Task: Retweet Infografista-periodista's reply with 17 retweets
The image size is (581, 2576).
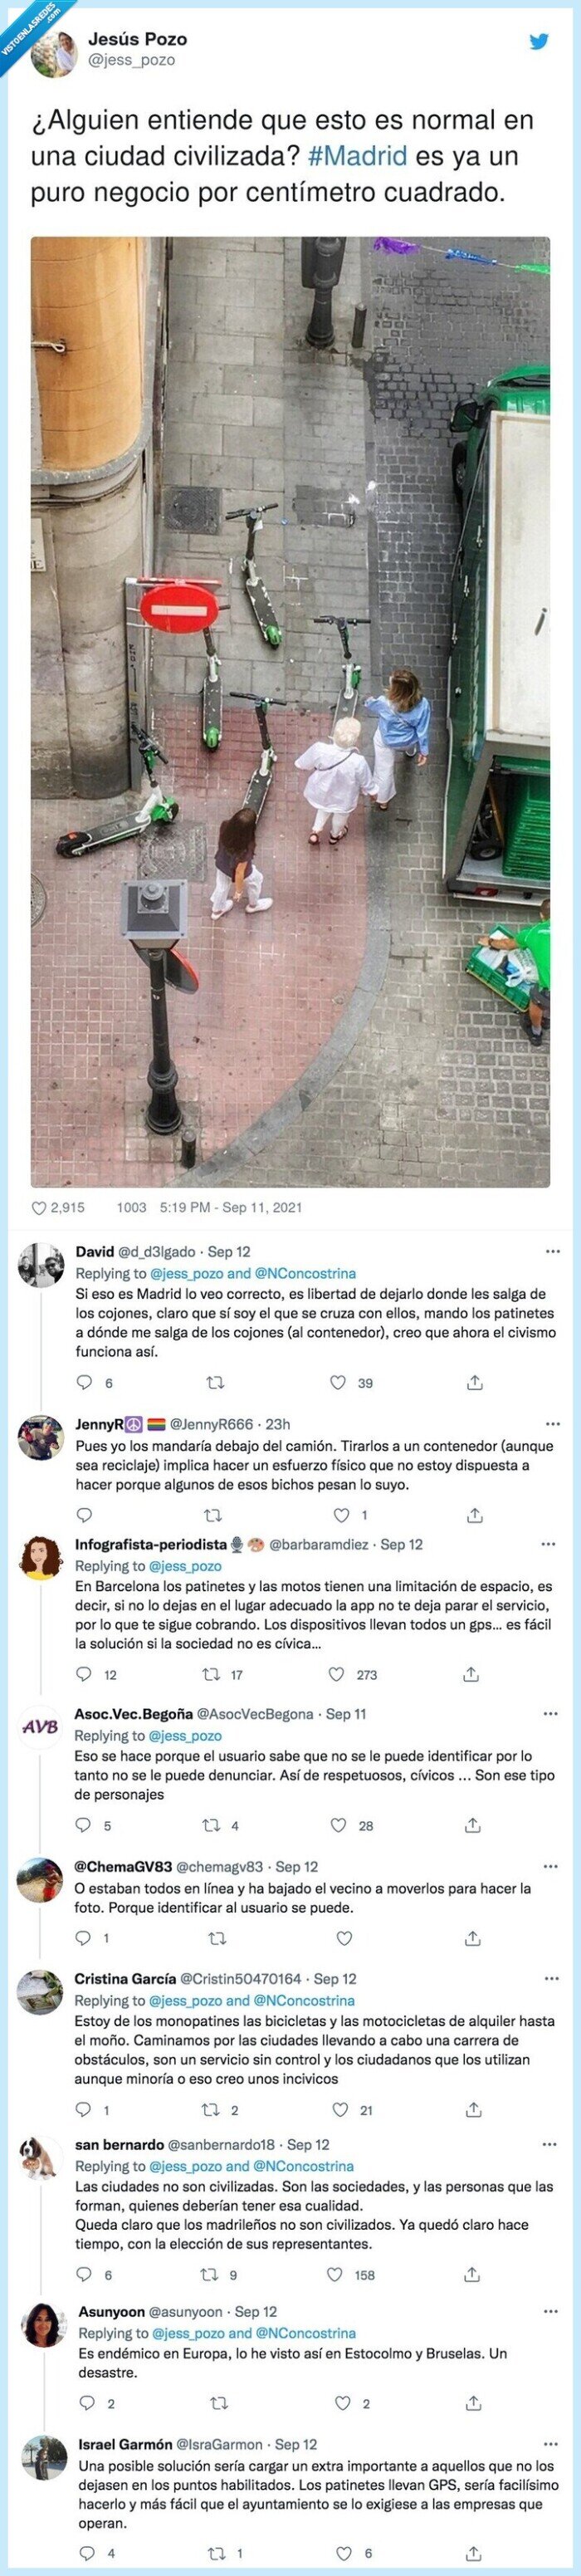Action: 211,1674
